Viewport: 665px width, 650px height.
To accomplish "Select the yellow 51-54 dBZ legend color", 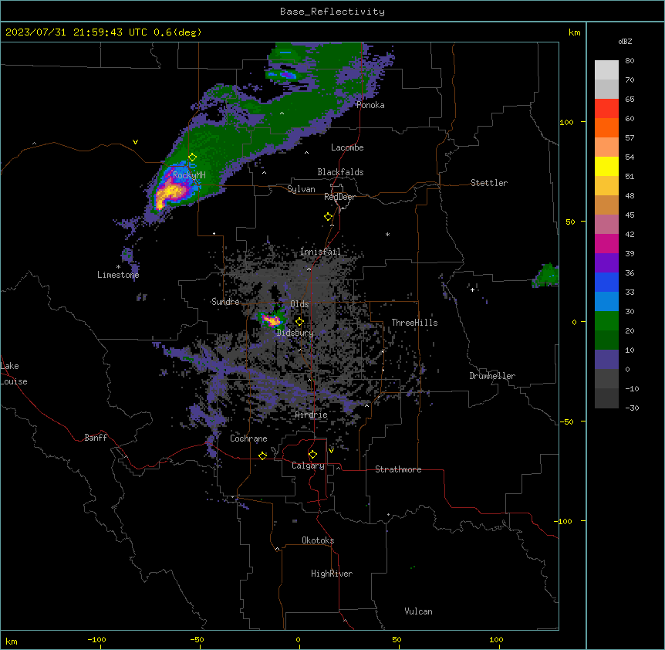I will (x=606, y=166).
